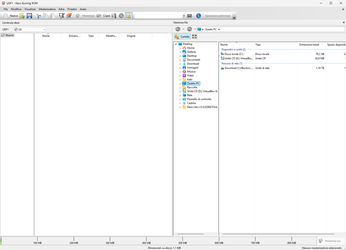Click the Nuovo new compilation toolbar button
The image size is (346, 250).
(11, 16)
